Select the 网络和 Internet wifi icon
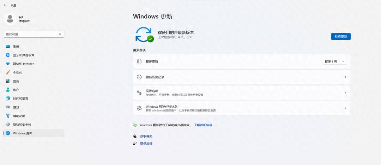The image size is (381, 165). point(8,64)
